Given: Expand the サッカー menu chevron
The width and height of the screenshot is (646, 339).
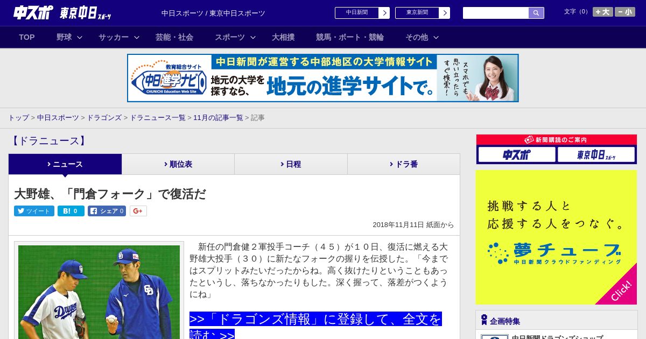Looking at the screenshot, I should pos(137,37).
